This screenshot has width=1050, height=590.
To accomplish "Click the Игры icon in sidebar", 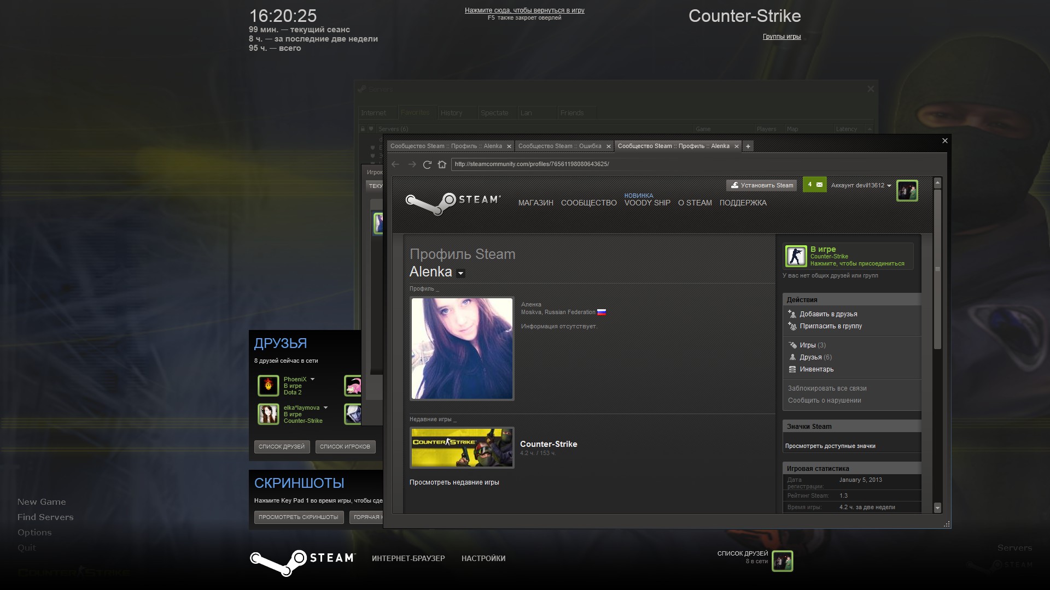I will tap(792, 345).
